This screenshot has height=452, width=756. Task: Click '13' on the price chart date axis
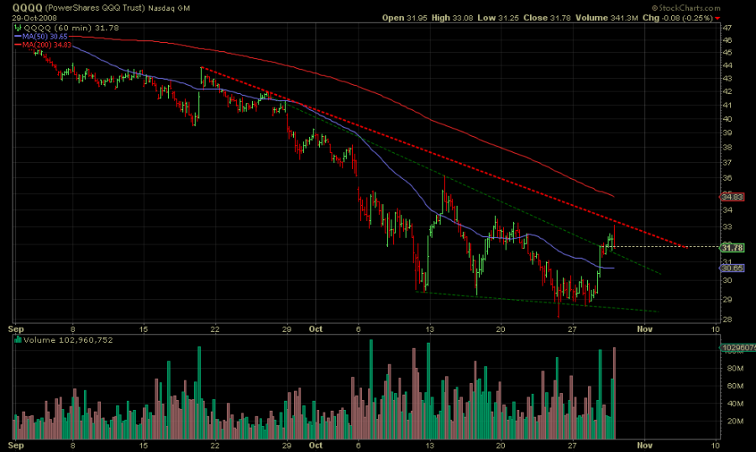pos(429,329)
